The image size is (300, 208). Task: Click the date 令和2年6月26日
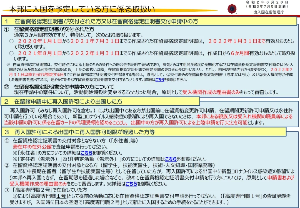click(267, 2)
